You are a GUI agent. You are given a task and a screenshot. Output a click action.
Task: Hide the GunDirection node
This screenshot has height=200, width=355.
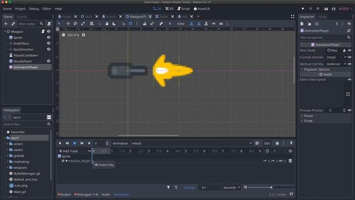pyautogui.click(x=48, y=49)
